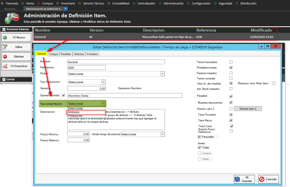Switch to the Codigos tab
Viewport: 290px width, 187px height.
(x=53, y=54)
